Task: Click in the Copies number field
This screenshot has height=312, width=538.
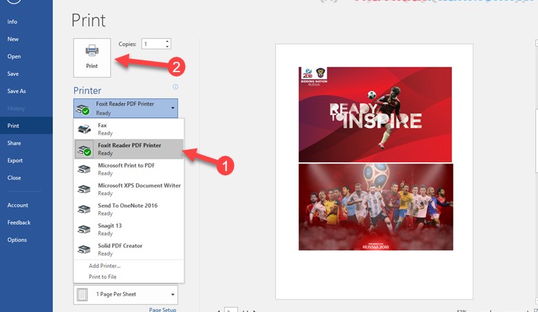Action: [152, 44]
